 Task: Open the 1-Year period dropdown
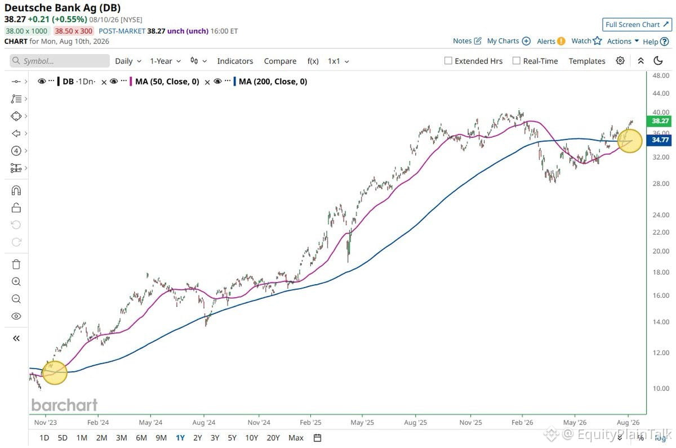click(x=165, y=61)
